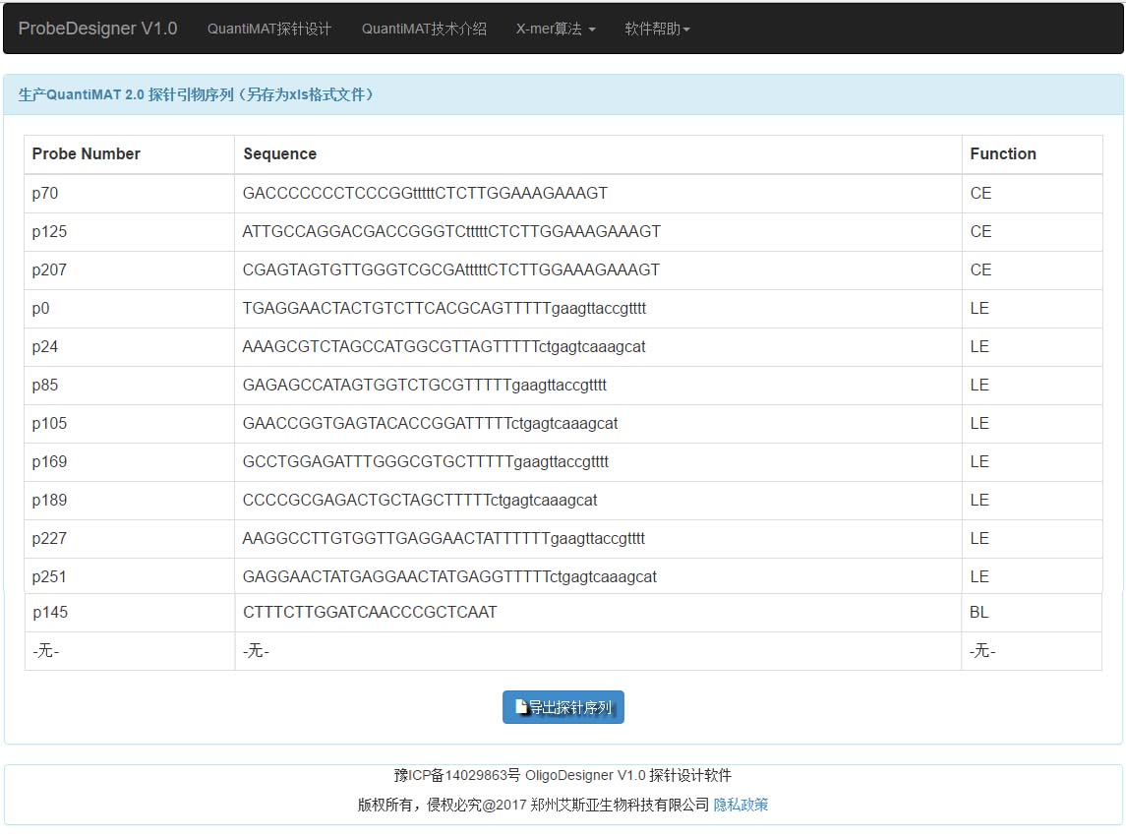Click the LE function cell for p24

point(1032,347)
